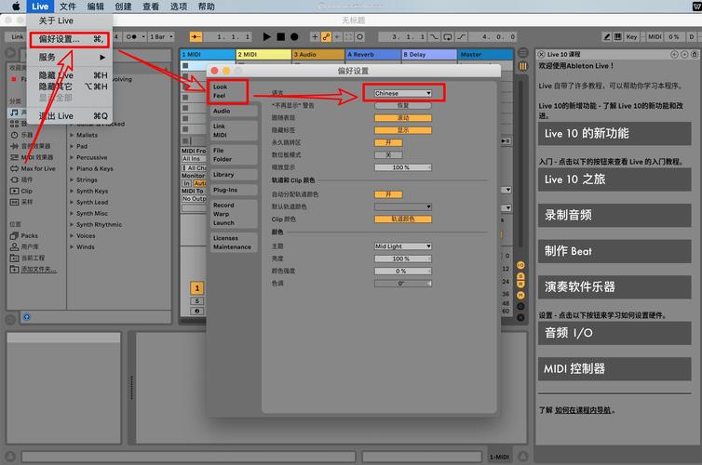Click the zoom display 100% slider
This screenshot has width=702, height=465.
[403, 167]
